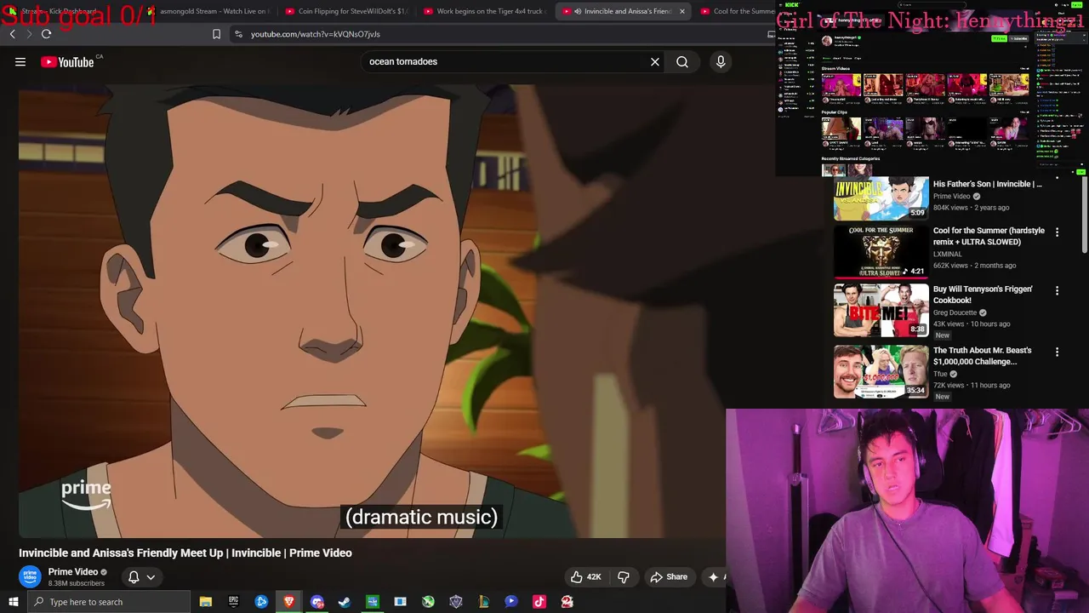Open Cool for the Summer thumbnail
The height and width of the screenshot is (613, 1089).
(x=881, y=251)
